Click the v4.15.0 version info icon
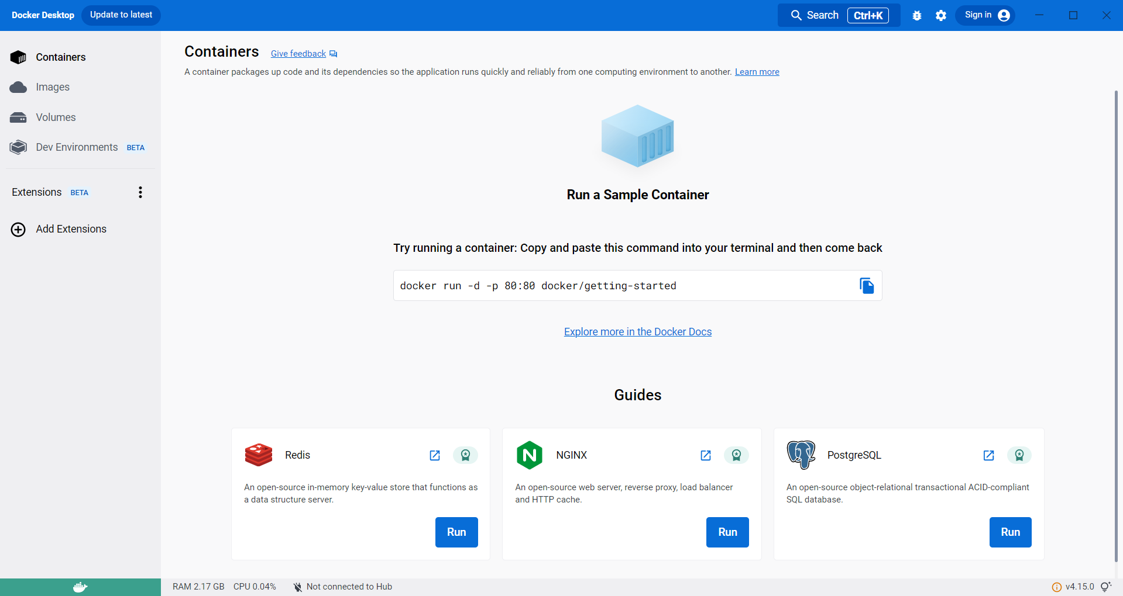The image size is (1123, 596). pos(1056,587)
